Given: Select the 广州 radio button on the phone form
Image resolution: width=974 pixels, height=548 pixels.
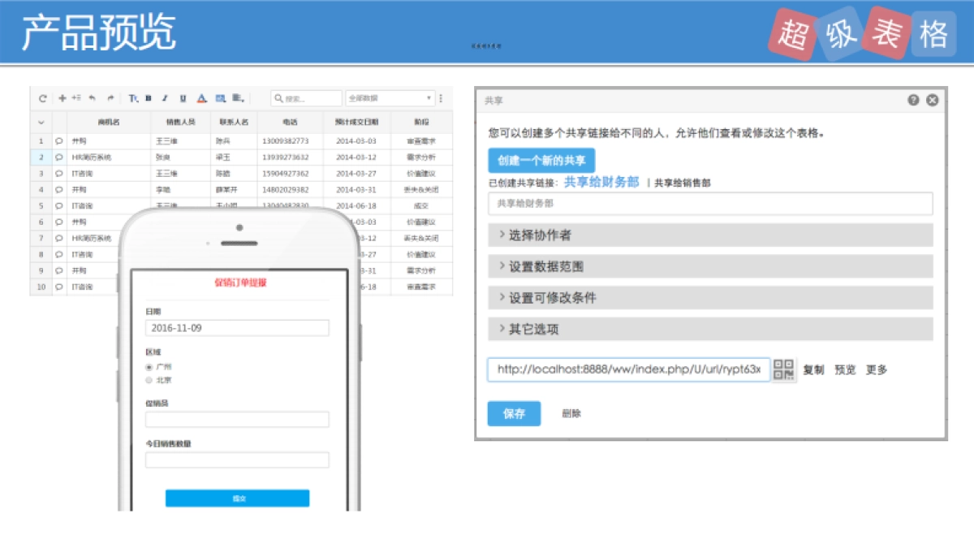Looking at the screenshot, I should pyautogui.click(x=148, y=366).
